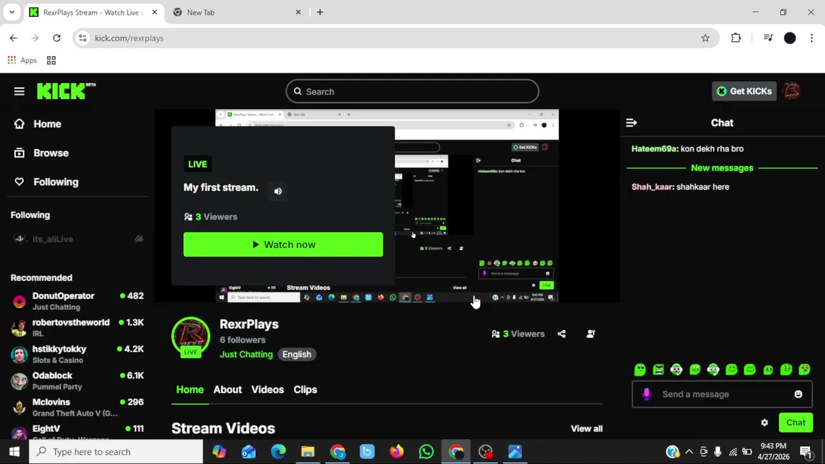Open DonutOperator recommended channel
This screenshot has width=825, height=464.
(x=77, y=301)
